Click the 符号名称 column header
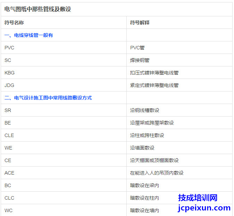Viewport: 234px width, 216px height. click(x=14, y=23)
